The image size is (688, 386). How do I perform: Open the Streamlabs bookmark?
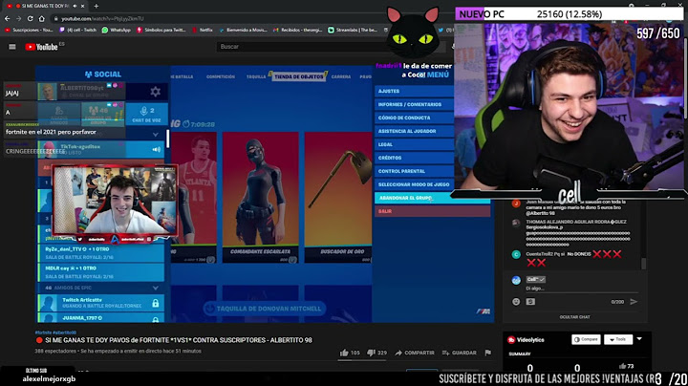pyautogui.click(x=353, y=30)
